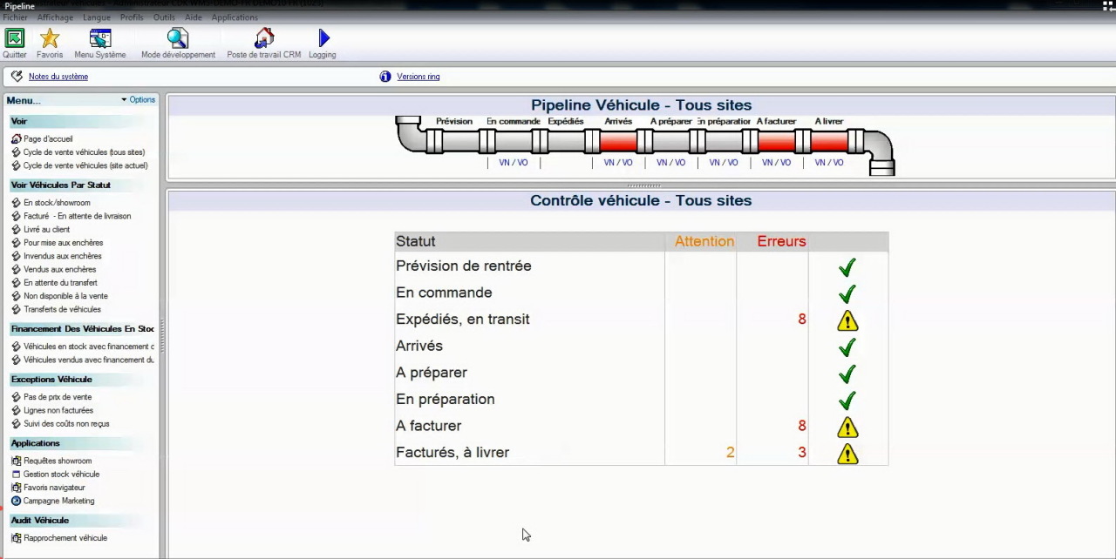This screenshot has height=559, width=1116.
Task: Open the Fichier menu
Action: pyautogui.click(x=15, y=17)
